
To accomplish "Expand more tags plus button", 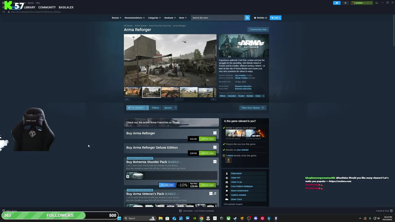I will pos(263,96).
